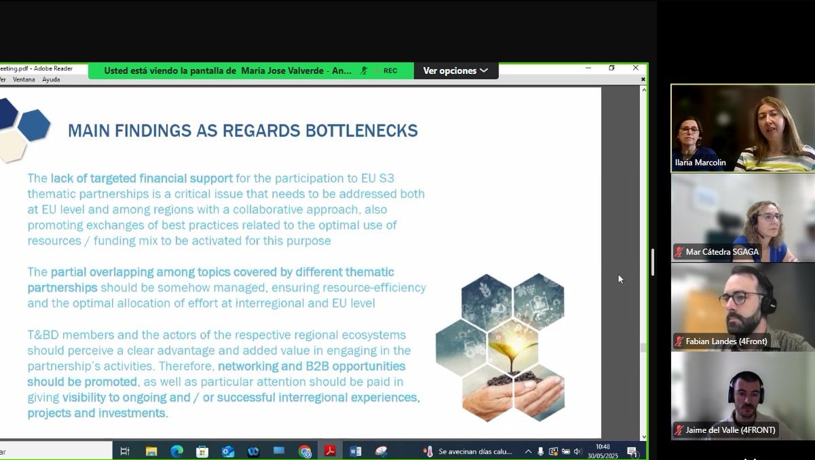Image resolution: width=815 pixels, height=460 pixels.
Task: Click the network tray icon
Action: (565, 451)
